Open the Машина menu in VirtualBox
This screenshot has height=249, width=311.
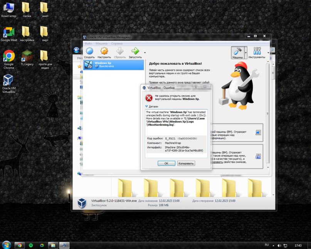(101, 44)
